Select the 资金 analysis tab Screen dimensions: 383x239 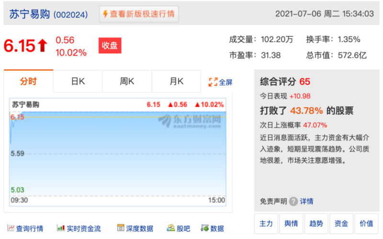(x=341, y=223)
